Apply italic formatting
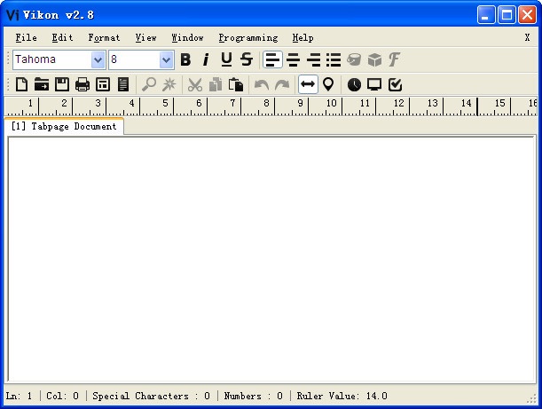 pyautogui.click(x=206, y=59)
